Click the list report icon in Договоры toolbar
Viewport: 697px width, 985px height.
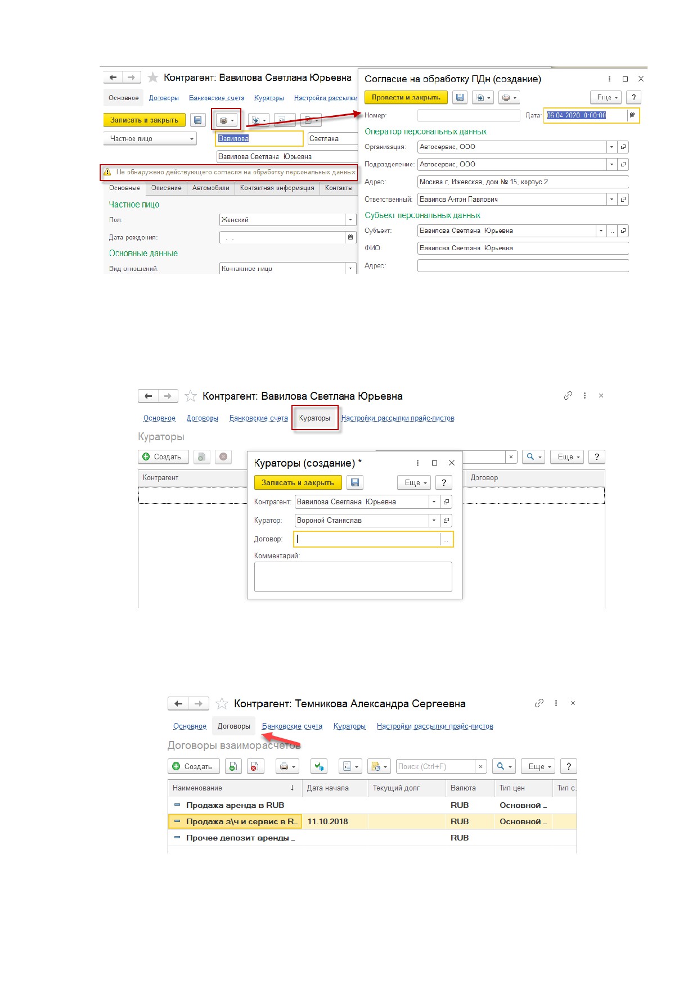tap(350, 766)
